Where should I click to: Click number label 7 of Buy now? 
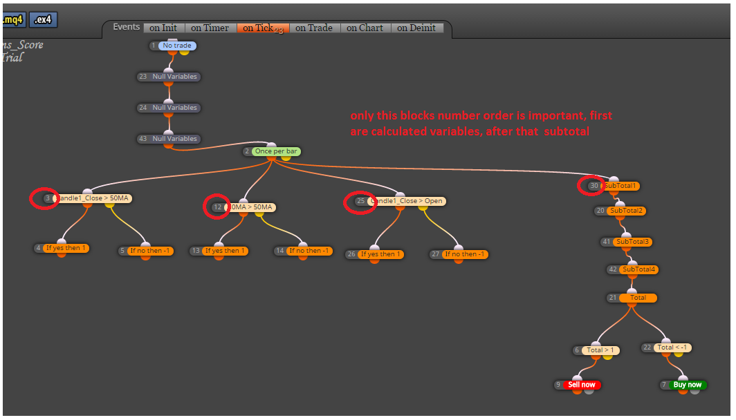click(664, 385)
